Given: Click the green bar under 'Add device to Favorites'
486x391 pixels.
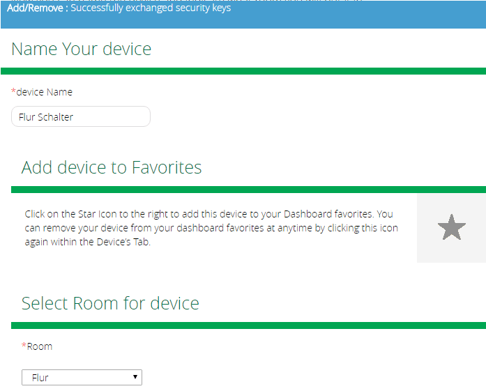Looking at the screenshot, I should (x=248, y=190).
